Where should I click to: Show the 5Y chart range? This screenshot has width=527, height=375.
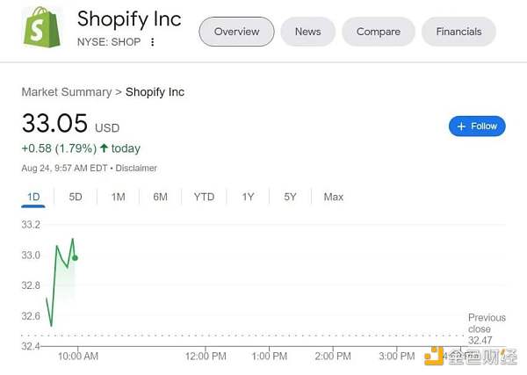pyautogui.click(x=290, y=197)
